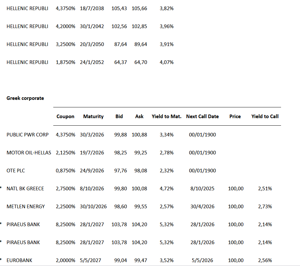
Task: Click the Coupon column header
Action: tap(65, 117)
